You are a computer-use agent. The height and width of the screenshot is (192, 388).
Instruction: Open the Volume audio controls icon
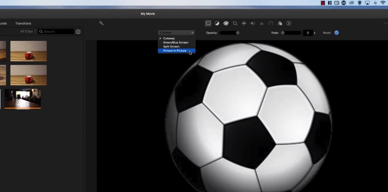coord(253,23)
